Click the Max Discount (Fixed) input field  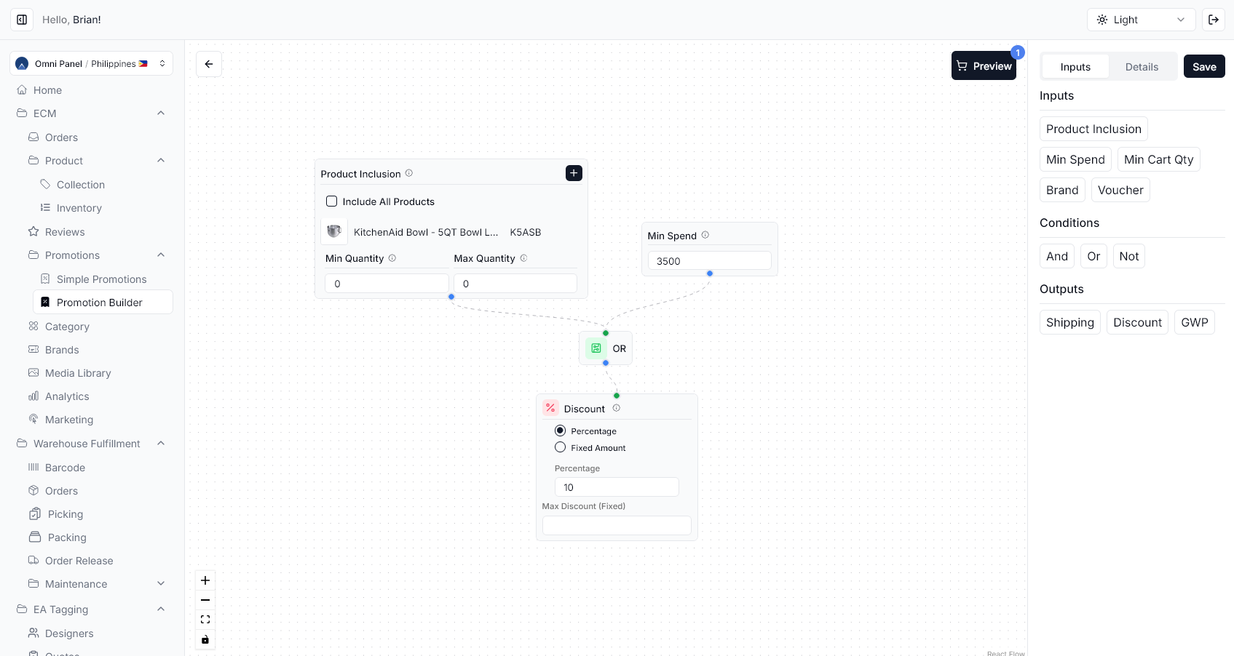(617, 525)
